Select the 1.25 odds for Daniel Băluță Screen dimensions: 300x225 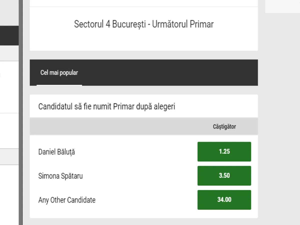click(224, 151)
